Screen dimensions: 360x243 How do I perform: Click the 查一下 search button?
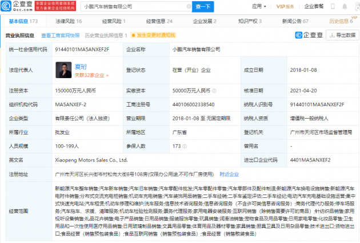tap(203, 7)
